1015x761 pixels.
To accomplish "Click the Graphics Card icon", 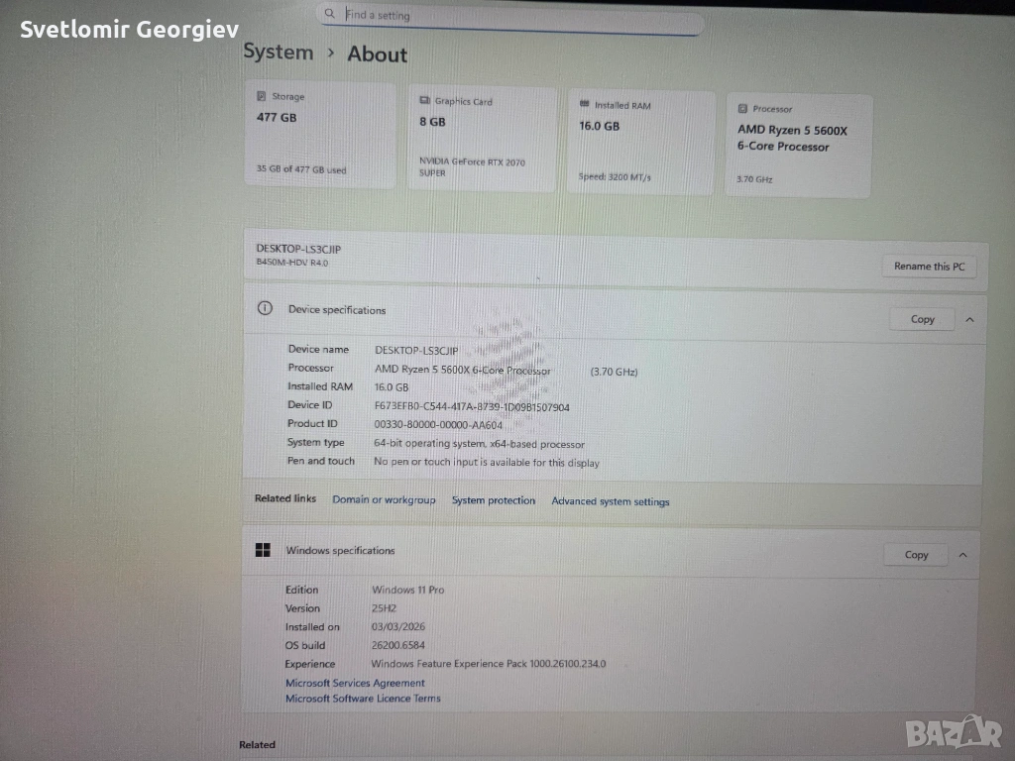I will [x=424, y=100].
